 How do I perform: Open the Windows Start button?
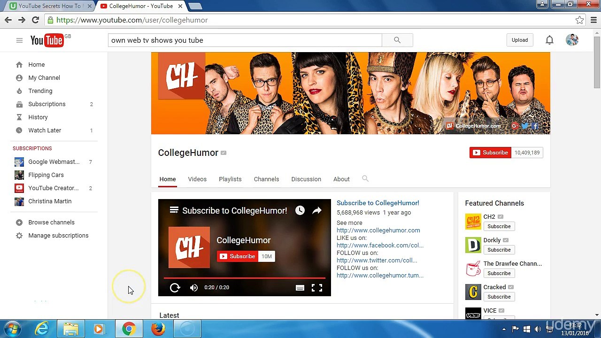point(13,329)
